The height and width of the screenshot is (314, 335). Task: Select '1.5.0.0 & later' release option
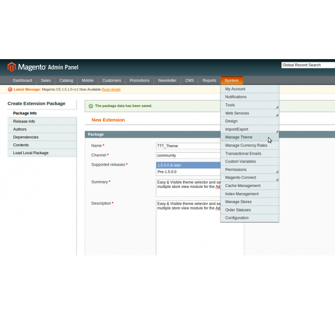(188, 165)
